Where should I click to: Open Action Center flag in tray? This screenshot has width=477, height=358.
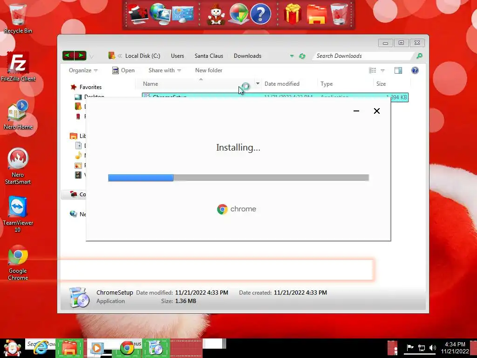point(410,348)
